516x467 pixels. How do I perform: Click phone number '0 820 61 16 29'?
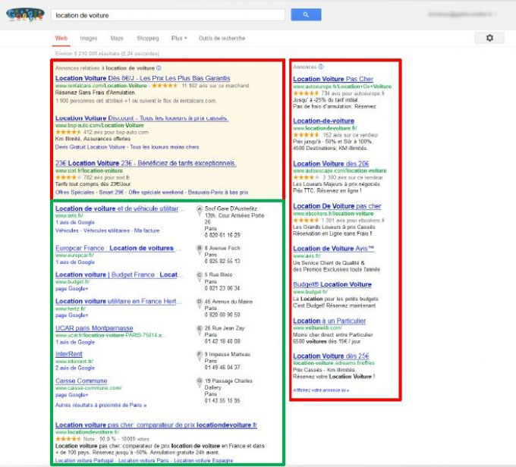point(222,235)
